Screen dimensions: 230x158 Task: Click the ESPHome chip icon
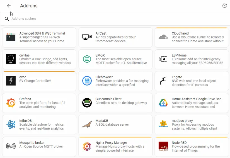[163, 59]
